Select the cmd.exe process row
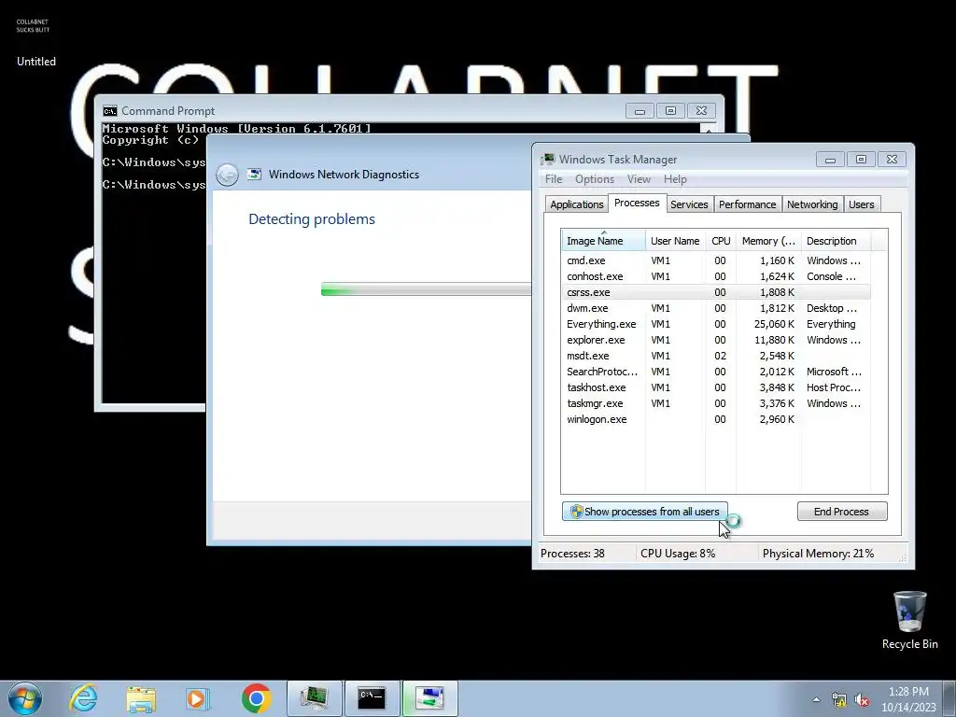The height and width of the screenshot is (717, 956). (x=716, y=260)
